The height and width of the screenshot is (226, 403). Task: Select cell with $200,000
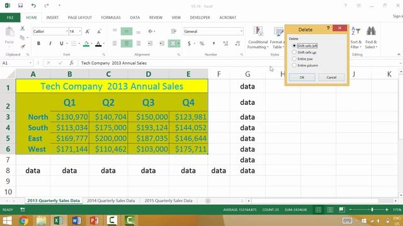(108, 138)
